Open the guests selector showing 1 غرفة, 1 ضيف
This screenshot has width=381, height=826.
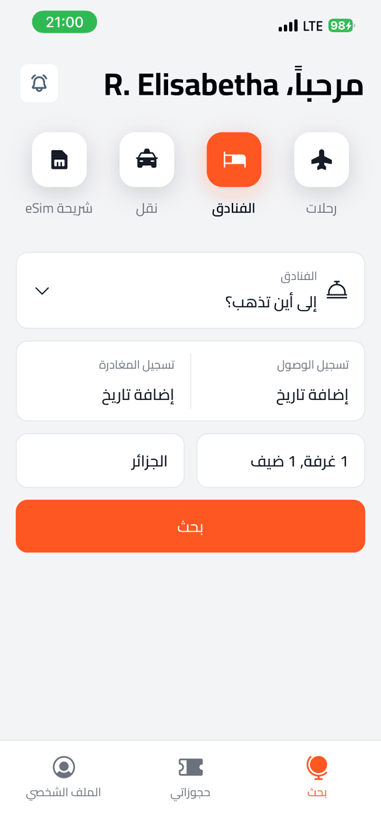pos(280,460)
